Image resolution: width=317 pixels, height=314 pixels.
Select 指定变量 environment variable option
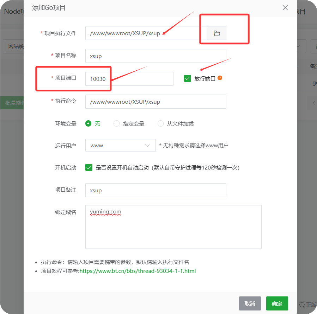[116, 123]
